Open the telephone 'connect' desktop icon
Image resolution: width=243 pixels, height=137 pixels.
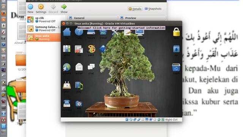point(67,104)
